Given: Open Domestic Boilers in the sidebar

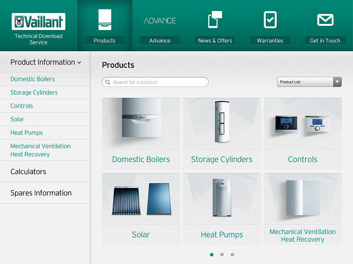Looking at the screenshot, I should (33, 79).
